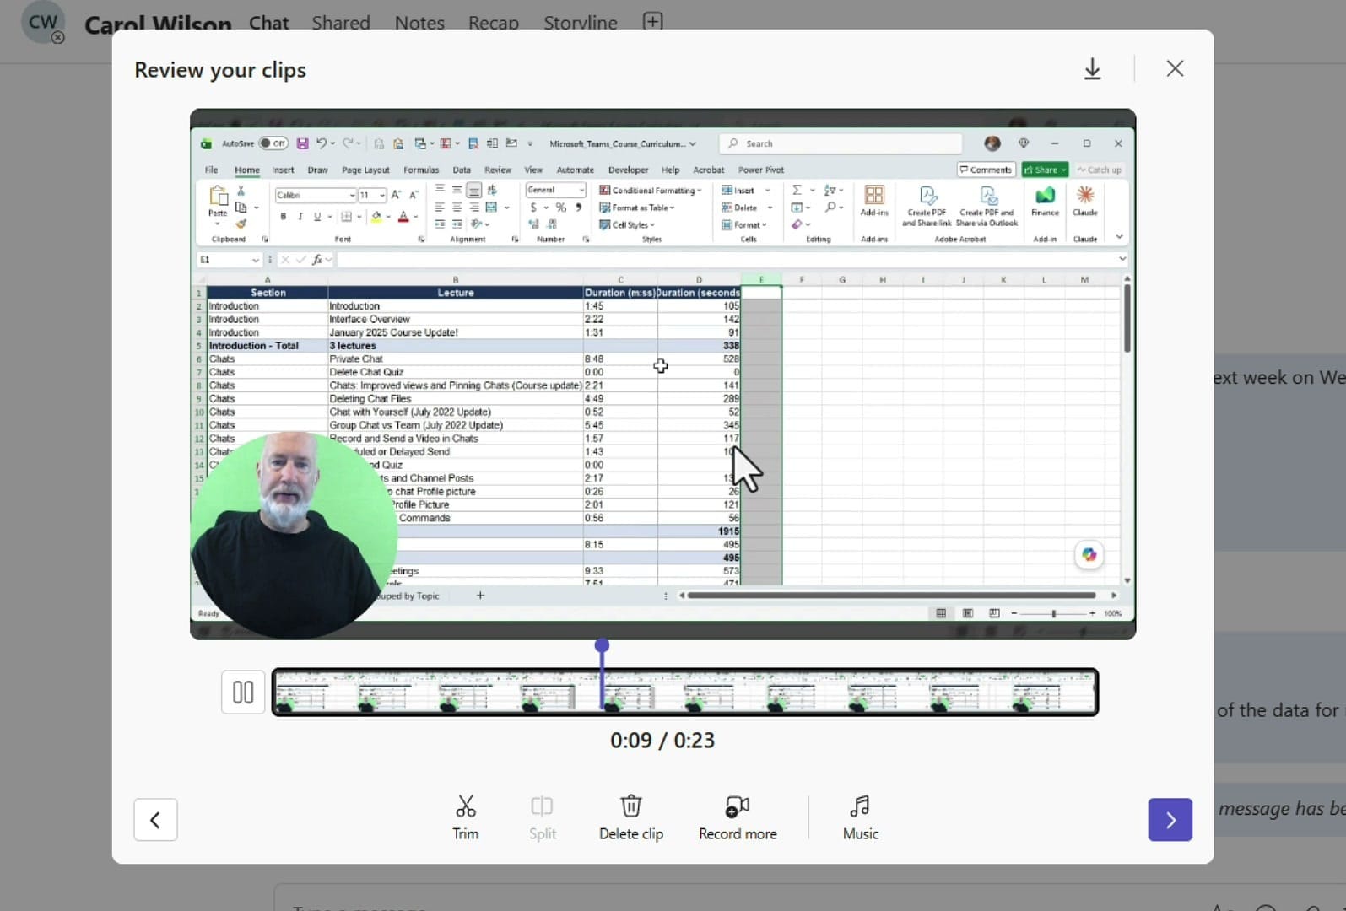Toggle Bold in the Excel ribbon

pyautogui.click(x=283, y=217)
